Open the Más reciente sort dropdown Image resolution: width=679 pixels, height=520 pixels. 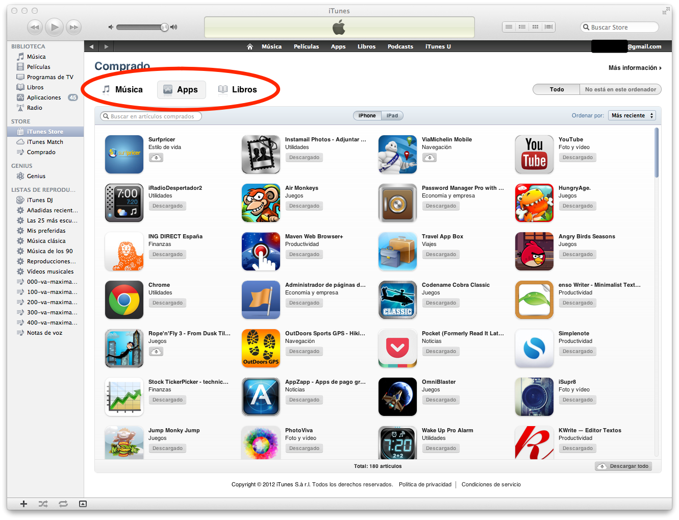point(632,115)
